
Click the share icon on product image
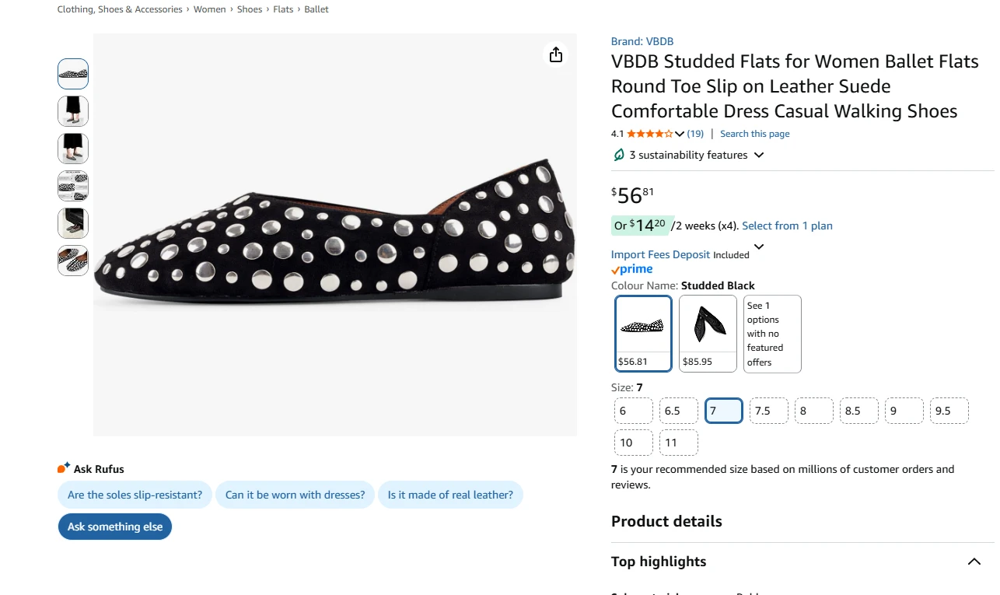[555, 54]
